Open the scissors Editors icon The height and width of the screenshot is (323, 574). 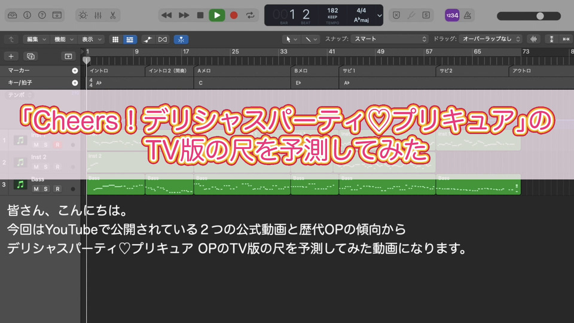(113, 15)
